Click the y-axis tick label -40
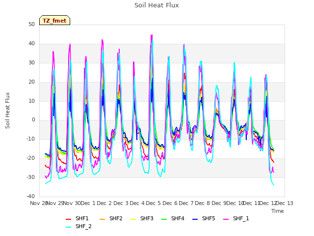 click(x=31, y=196)
